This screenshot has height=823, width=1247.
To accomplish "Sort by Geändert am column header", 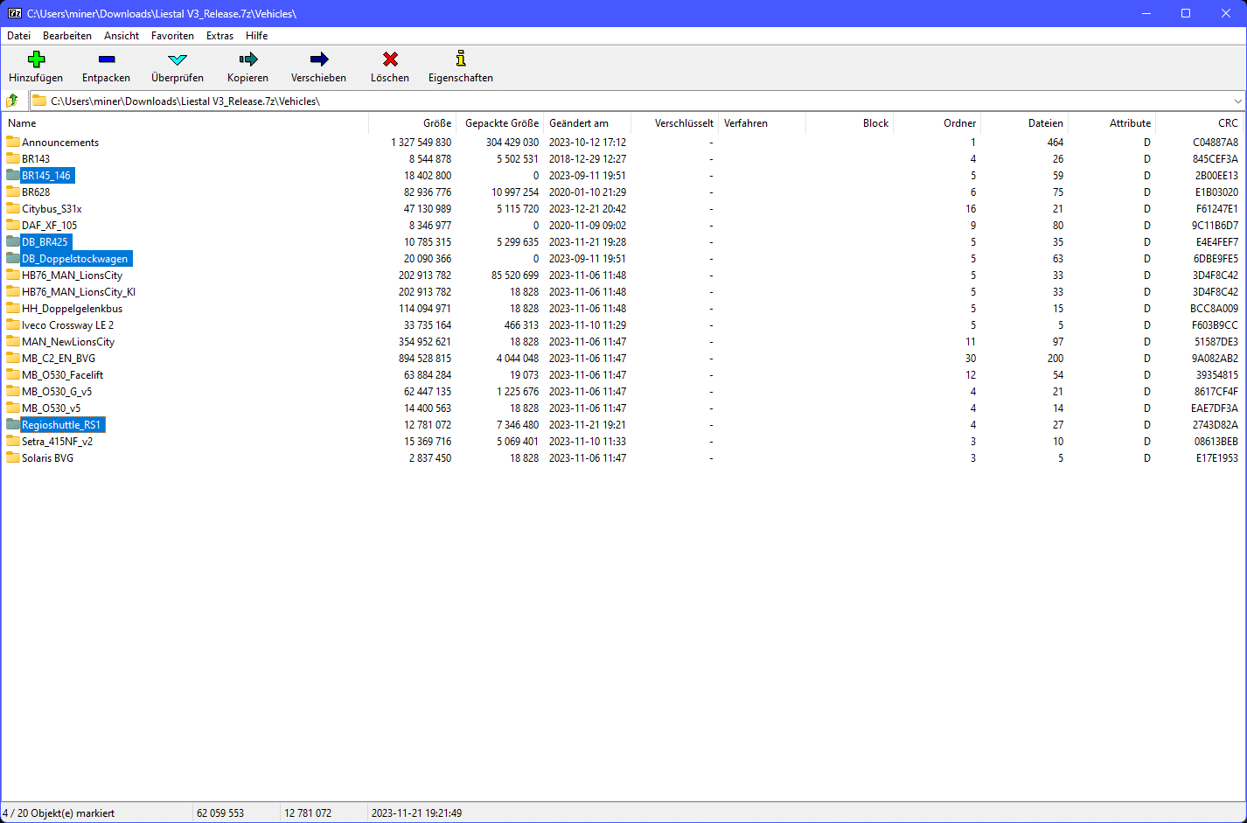I will point(578,123).
